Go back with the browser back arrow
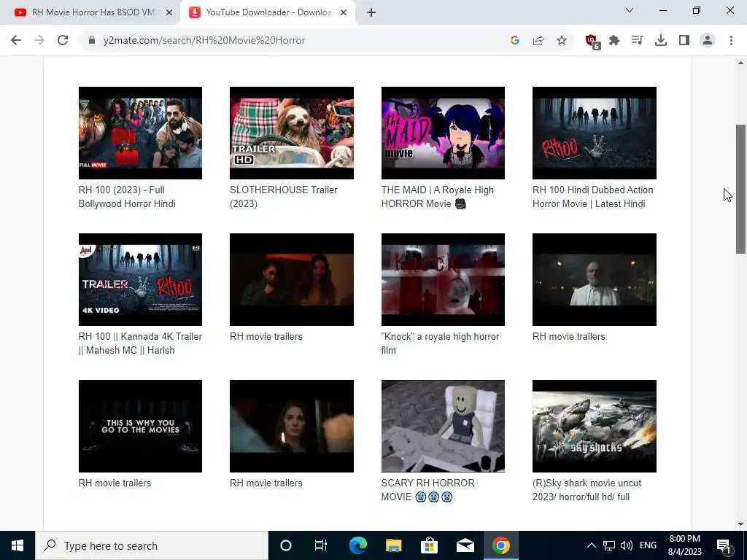This screenshot has width=747, height=560. [x=16, y=40]
